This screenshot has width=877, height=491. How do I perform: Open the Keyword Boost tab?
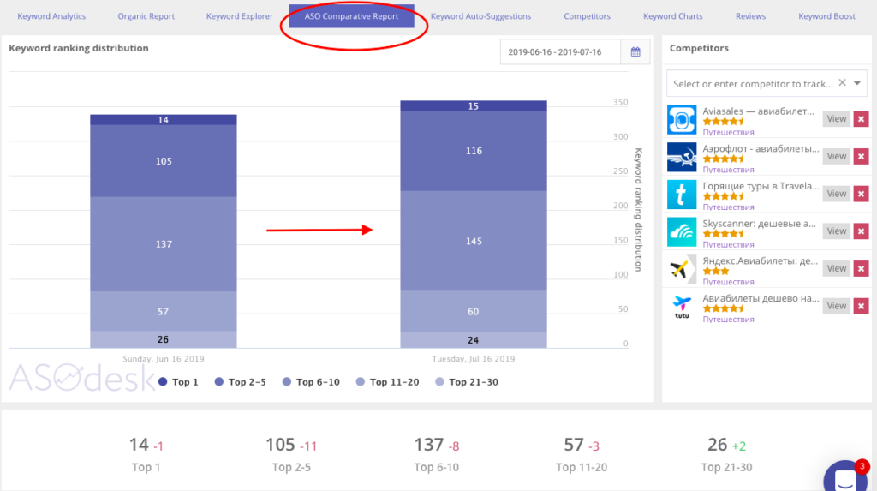(826, 16)
